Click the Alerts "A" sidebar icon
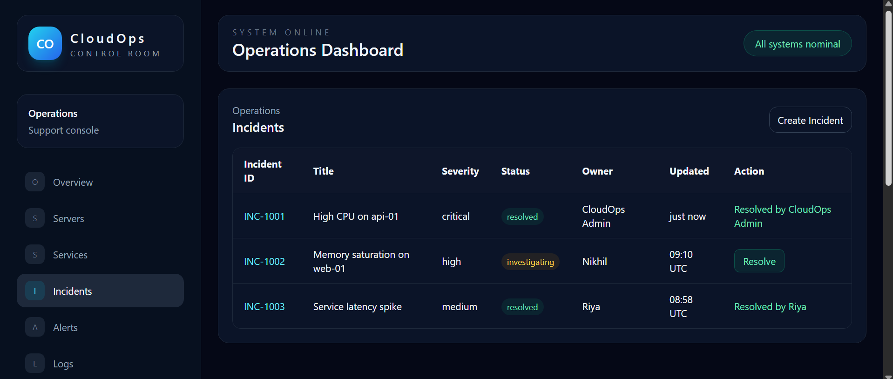 [x=35, y=327]
